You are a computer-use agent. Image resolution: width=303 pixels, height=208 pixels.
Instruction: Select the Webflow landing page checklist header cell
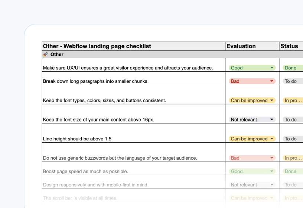[134, 46]
